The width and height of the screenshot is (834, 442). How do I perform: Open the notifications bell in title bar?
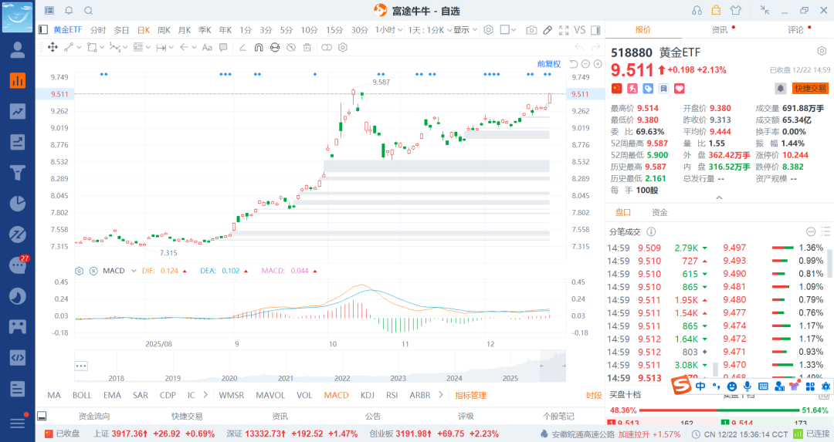coord(69,10)
